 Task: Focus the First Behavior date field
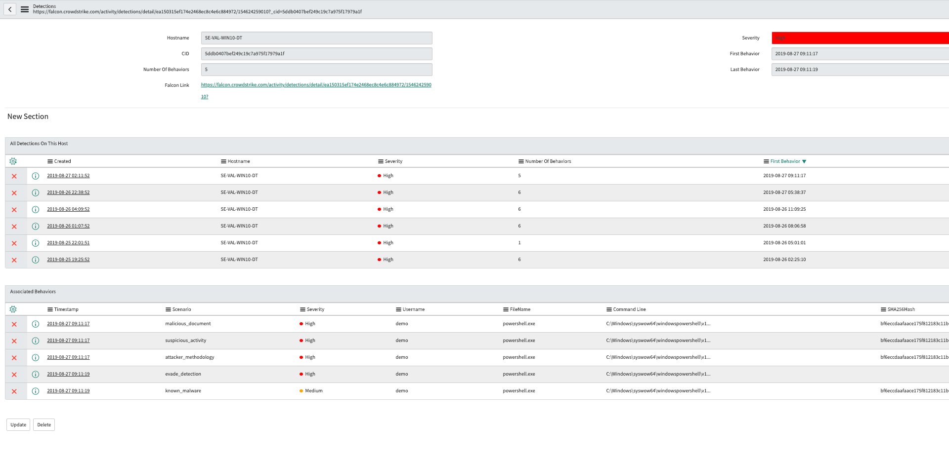[860, 54]
